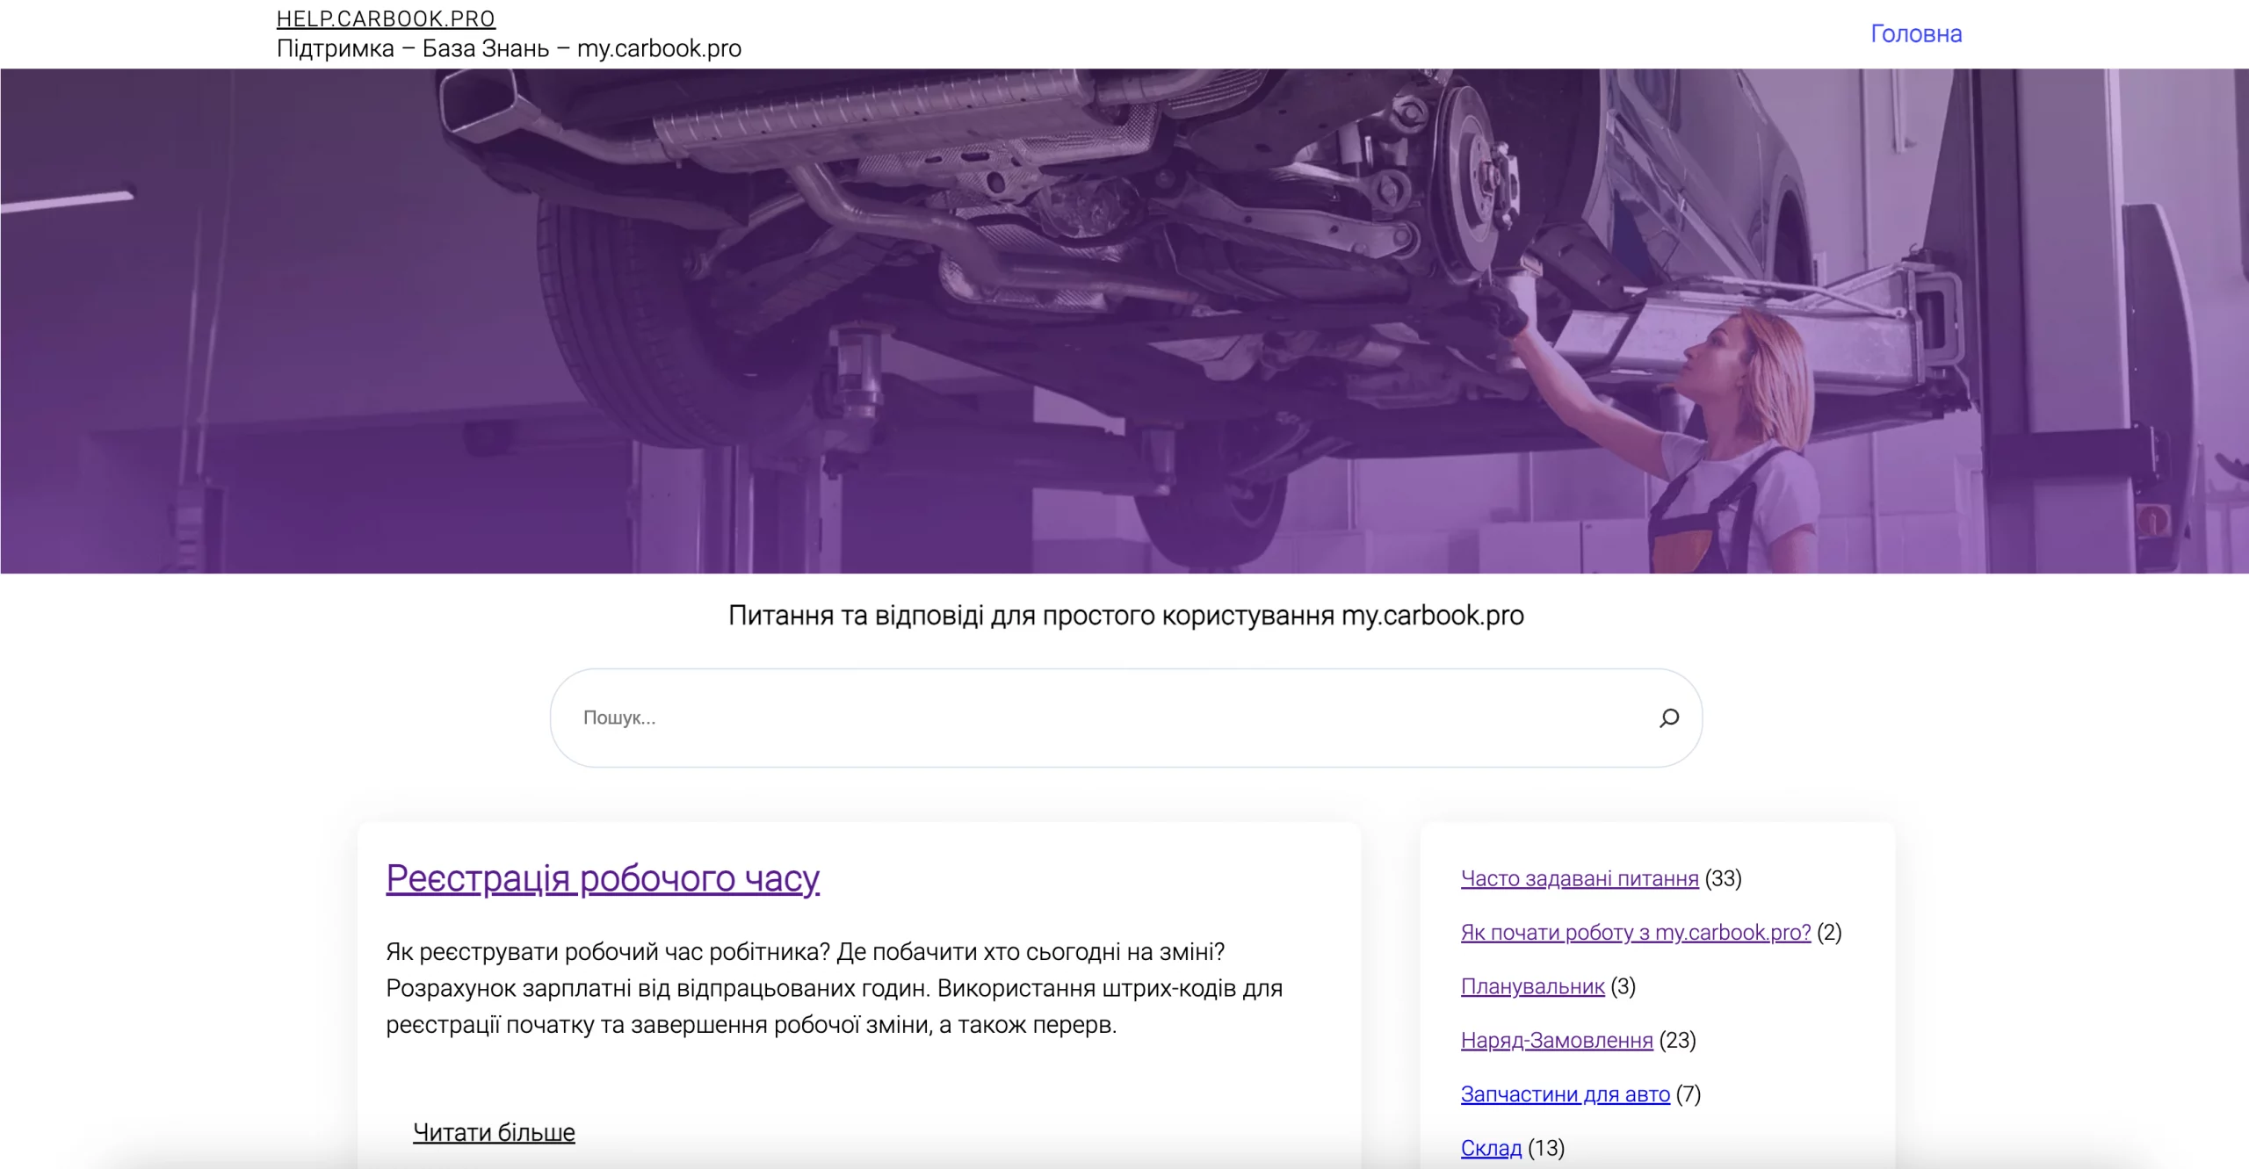Click the search magnifier icon
The width and height of the screenshot is (2249, 1169).
(x=1668, y=718)
